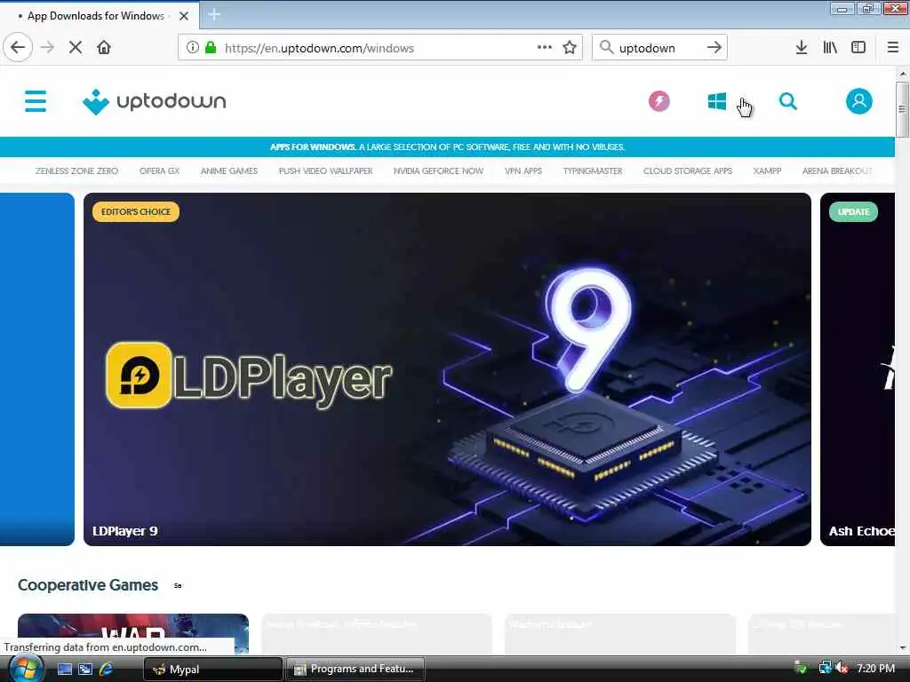Click the Switch between windows icon
Image resolution: width=910 pixels, height=682 pixels.
click(85, 669)
